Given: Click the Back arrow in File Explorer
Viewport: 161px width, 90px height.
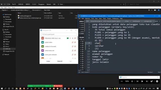Looking at the screenshot, I should pyautogui.click(x=2, y=4).
